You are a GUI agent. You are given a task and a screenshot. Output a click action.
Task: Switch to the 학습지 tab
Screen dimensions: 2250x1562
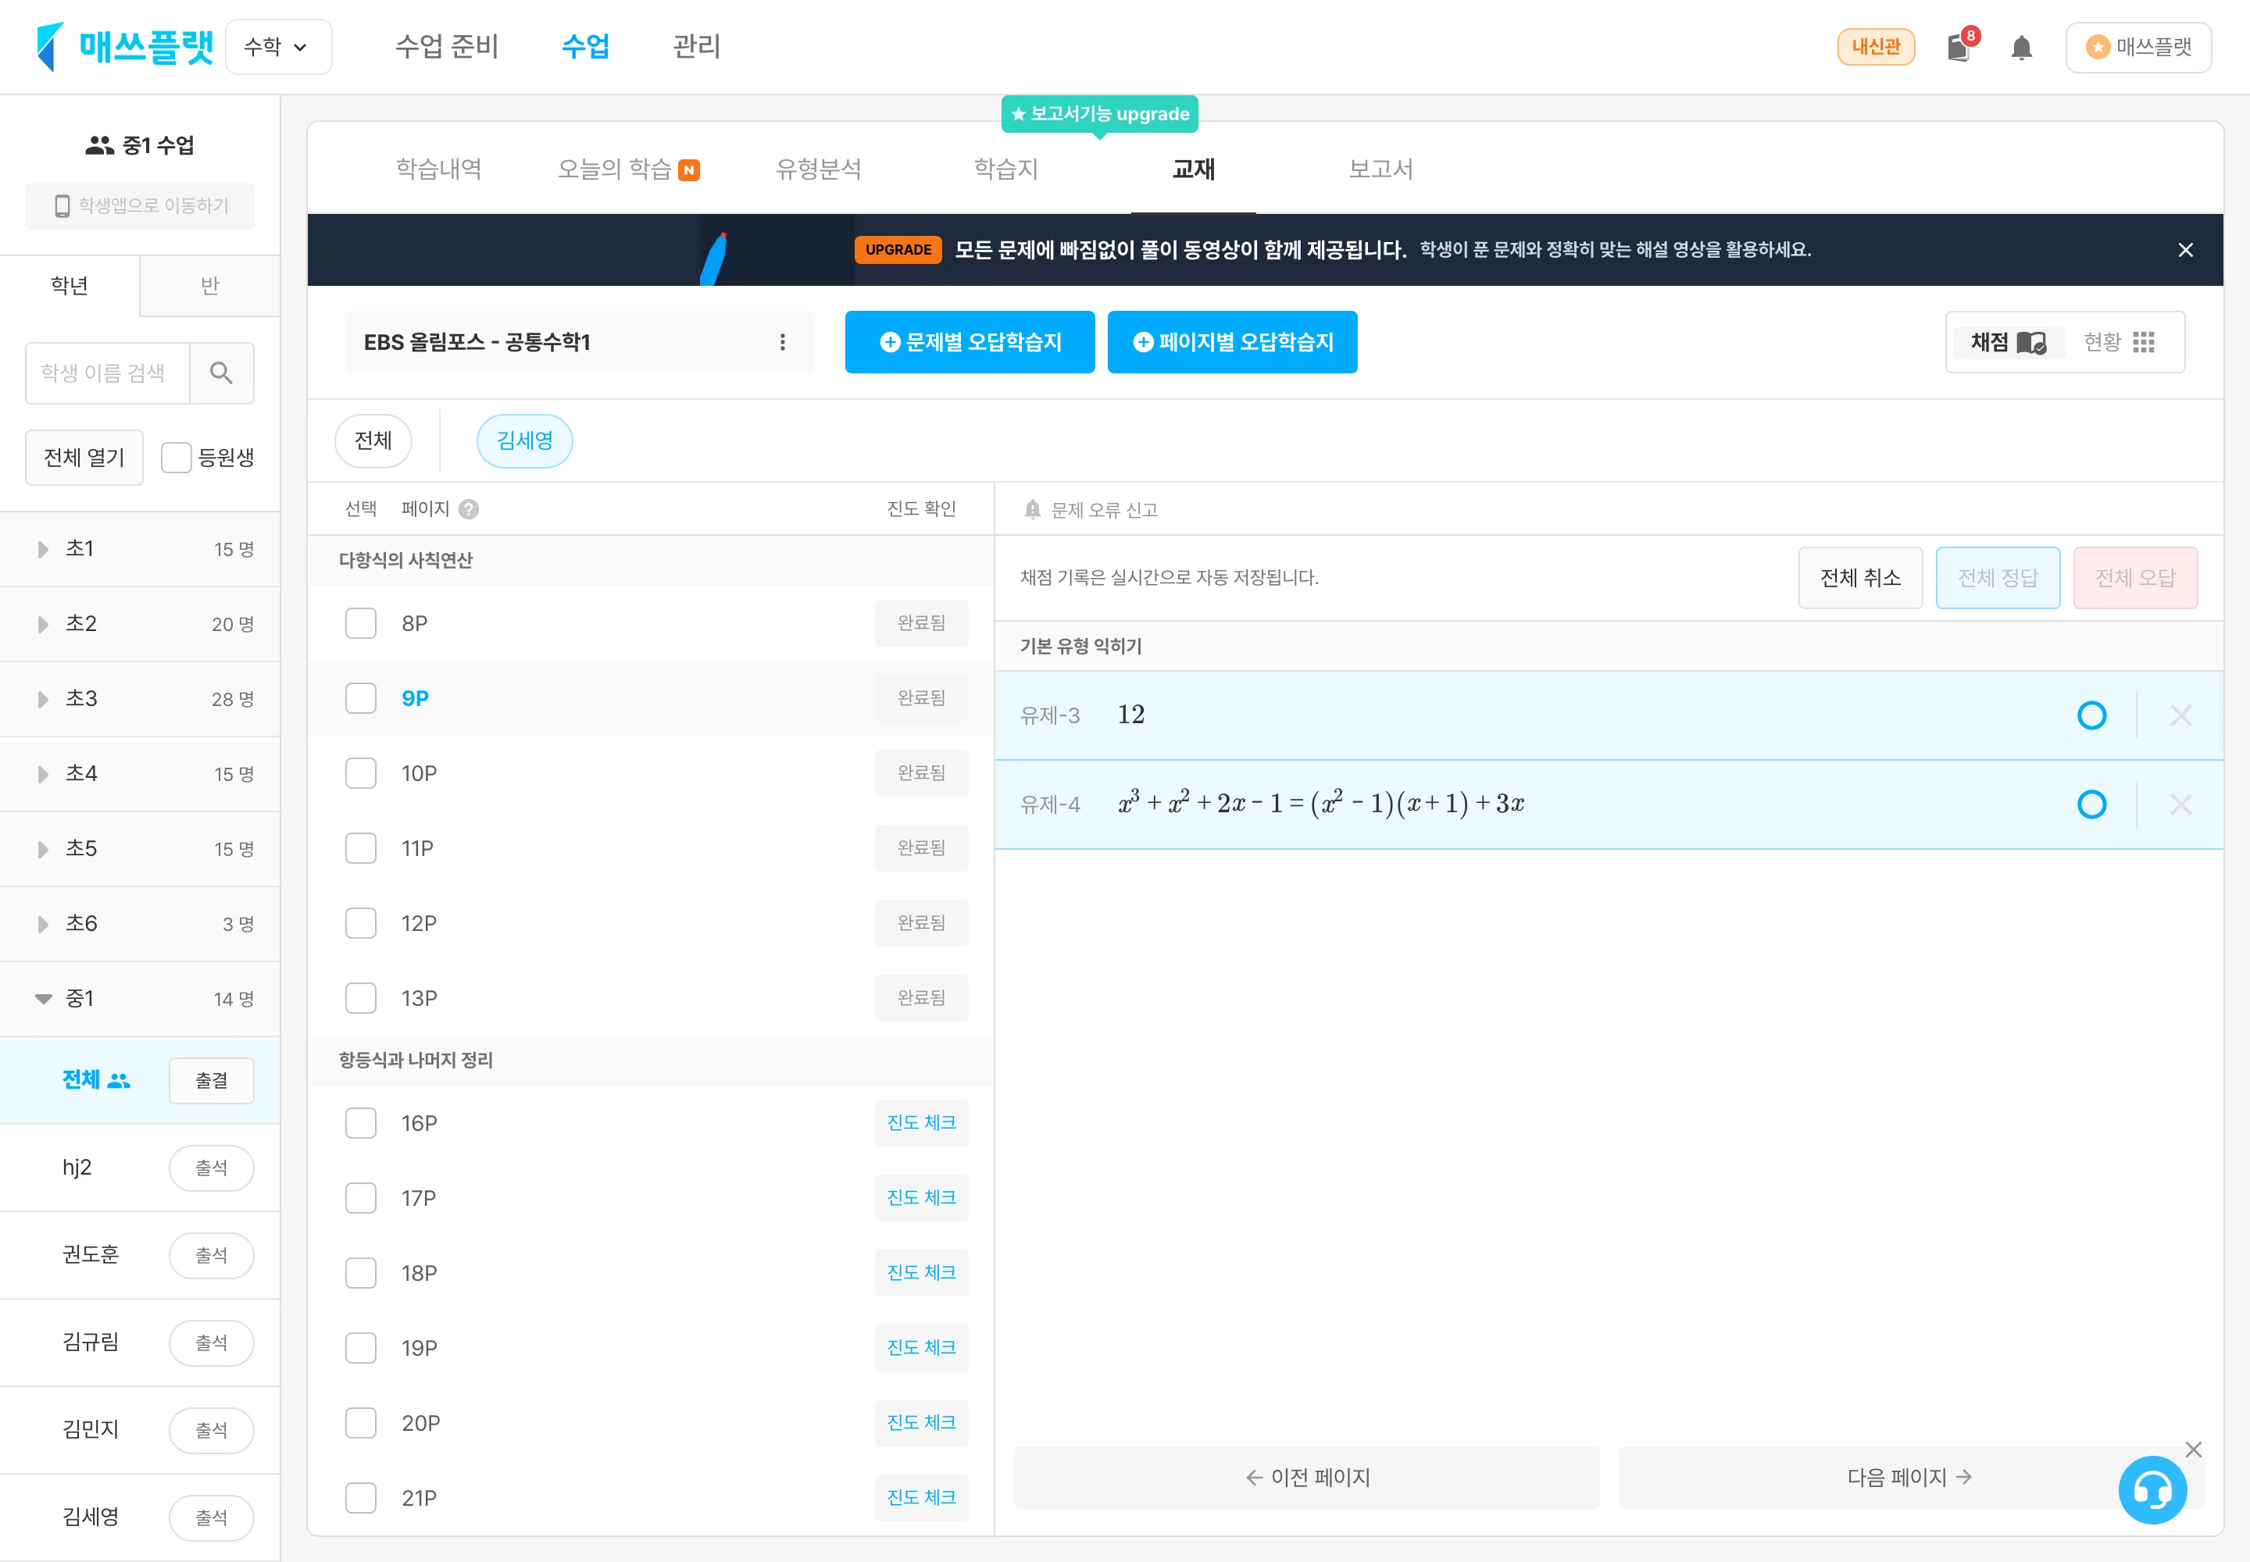(x=1005, y=169)
